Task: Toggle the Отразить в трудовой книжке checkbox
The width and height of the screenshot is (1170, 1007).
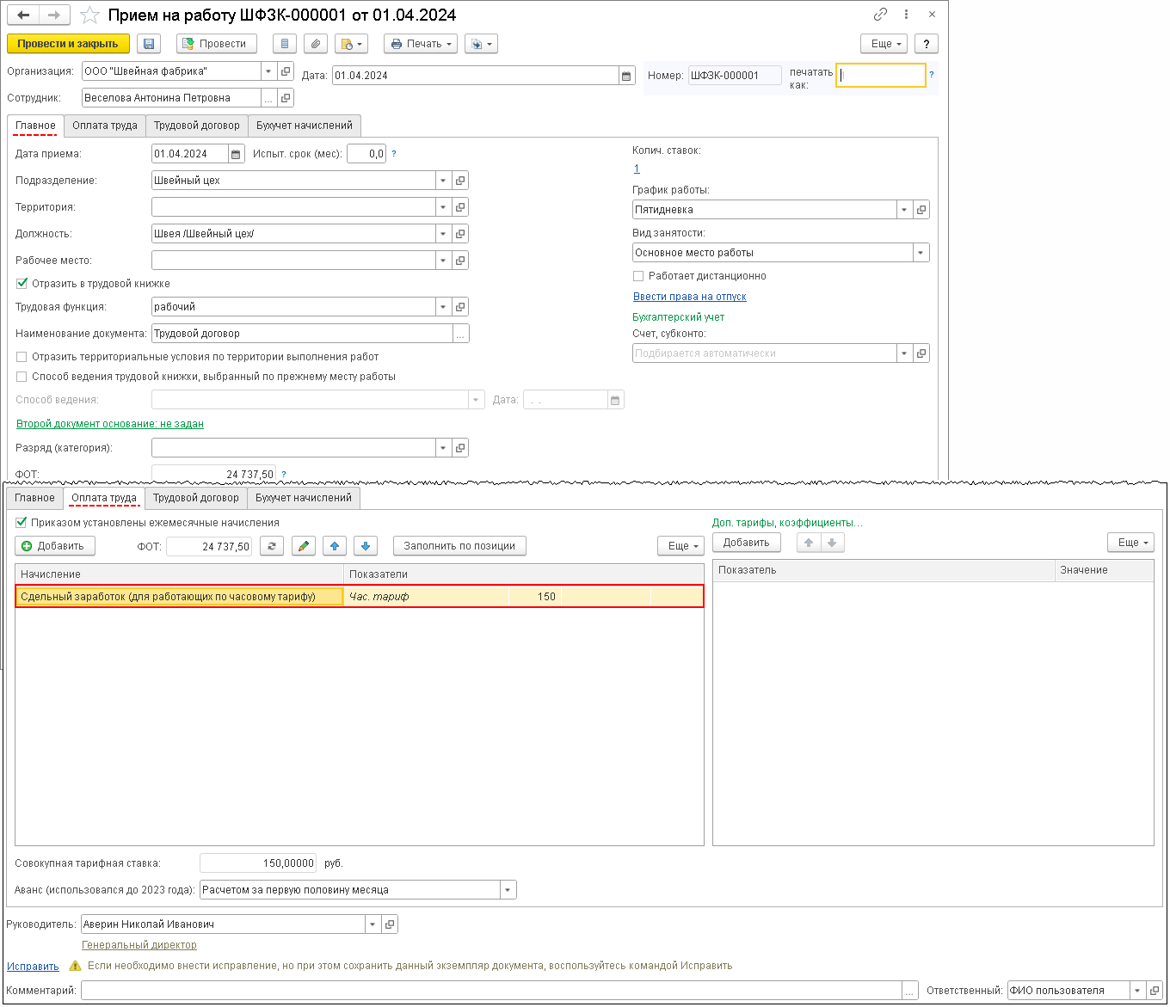Action: 22,283
